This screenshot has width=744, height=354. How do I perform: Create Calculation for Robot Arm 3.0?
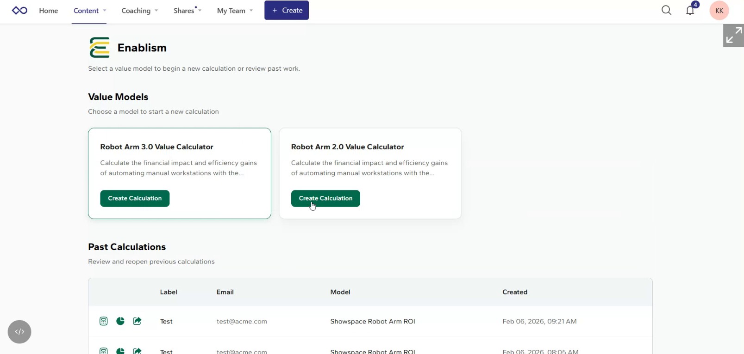point(135,198)
